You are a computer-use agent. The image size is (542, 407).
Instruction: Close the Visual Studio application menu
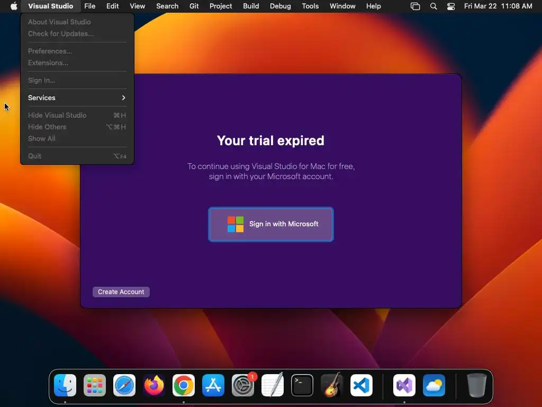pyautogui.click(x=50, y=6)
